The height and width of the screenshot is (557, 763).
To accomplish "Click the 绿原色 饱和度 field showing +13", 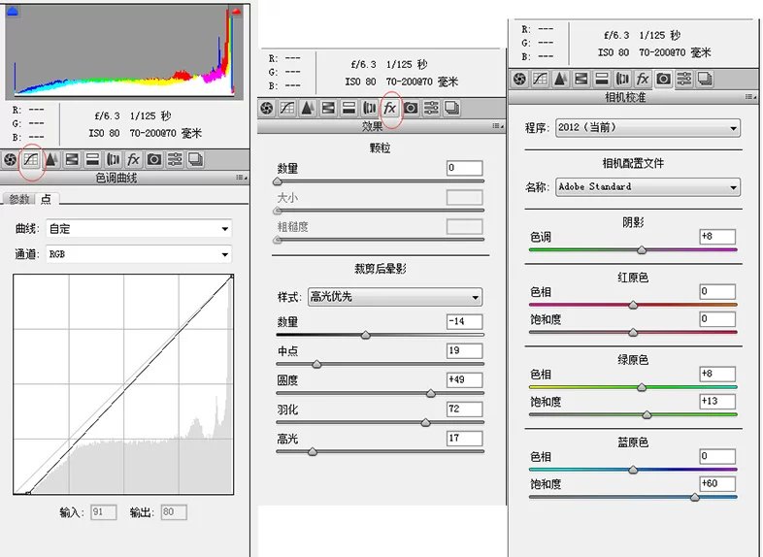I will (x=717, y=402).
